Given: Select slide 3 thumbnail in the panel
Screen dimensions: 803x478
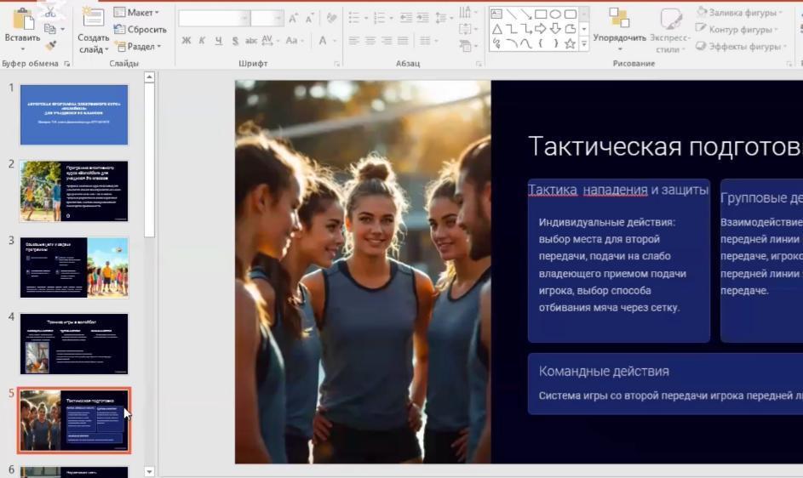Looking at the screenshot, I should point(74,267).
